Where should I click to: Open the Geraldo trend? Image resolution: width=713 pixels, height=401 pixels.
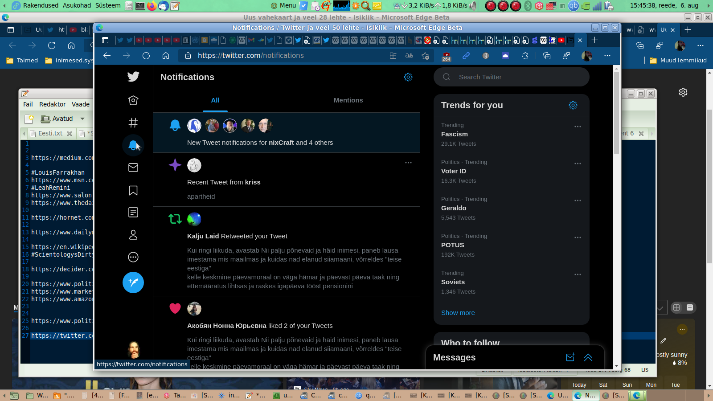[512, 209]
